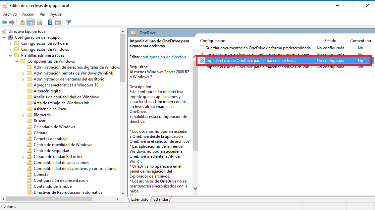Collapse Plantillas administrativas node
Image resolution: width=375 pixels, height=210 pixels.
(10, 55)
